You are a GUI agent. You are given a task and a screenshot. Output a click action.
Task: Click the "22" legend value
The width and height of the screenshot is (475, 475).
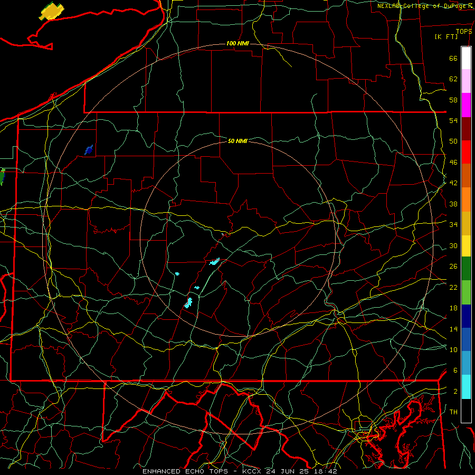point(453,287)
